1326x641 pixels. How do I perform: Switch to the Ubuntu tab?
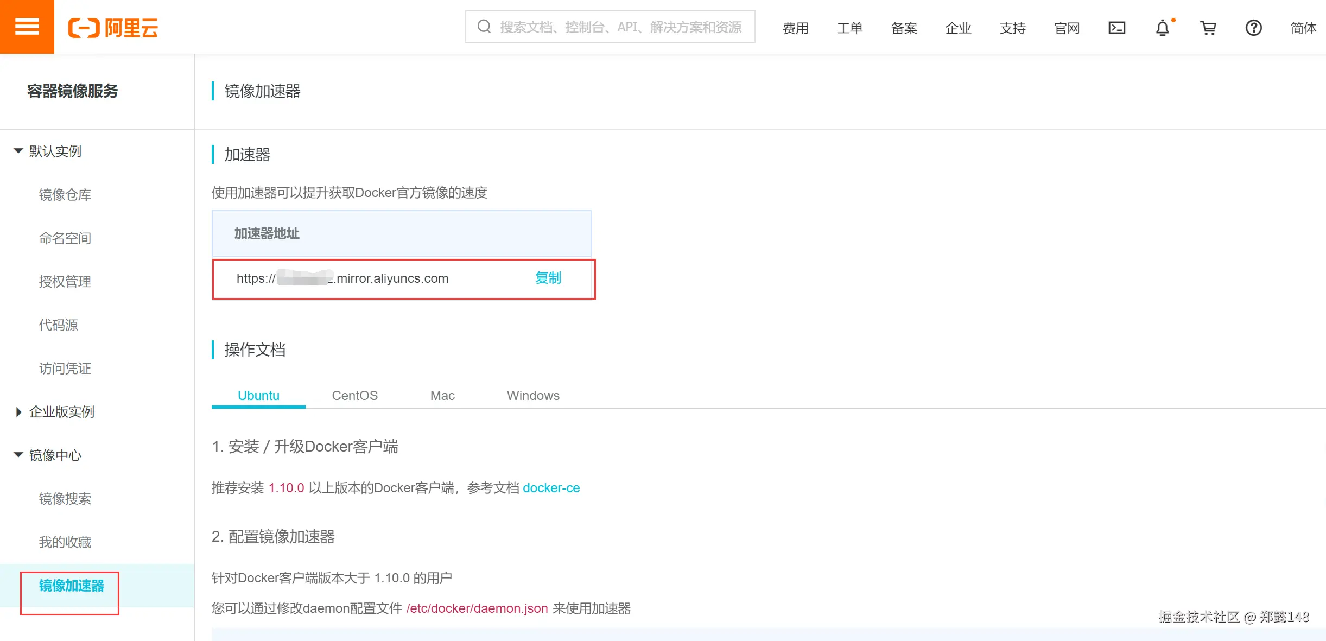pos(258,396)
